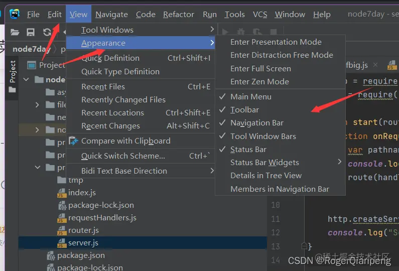Toggle the Status Bar option
399x271 pixels.
click(280, 150)
